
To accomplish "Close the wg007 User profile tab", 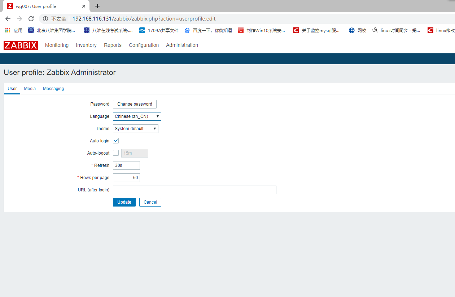I will click(x=83, y=6).
